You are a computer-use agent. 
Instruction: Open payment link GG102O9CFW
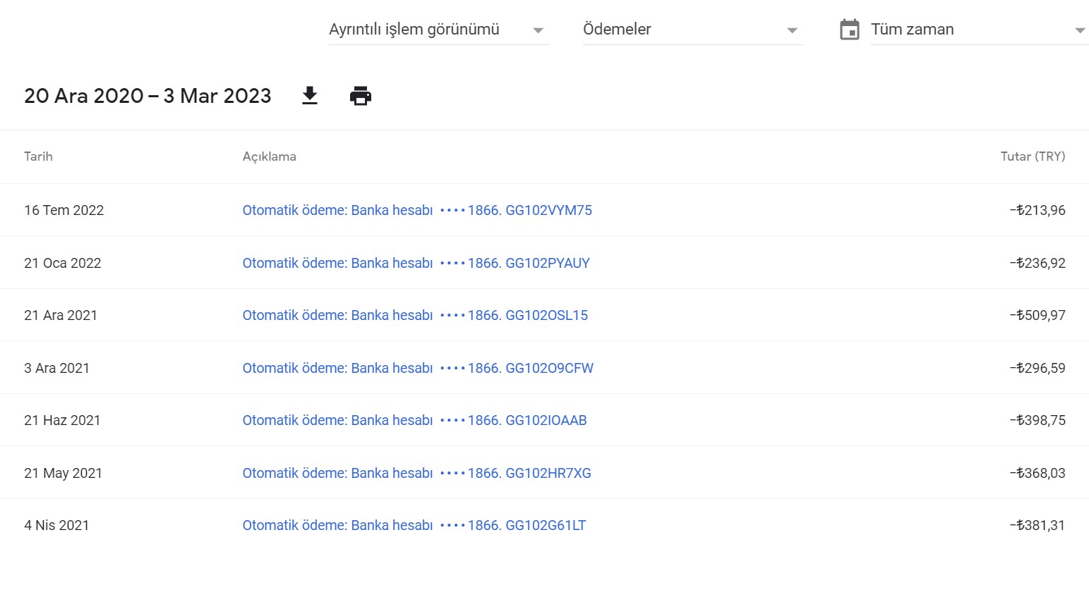coord(418,368)
